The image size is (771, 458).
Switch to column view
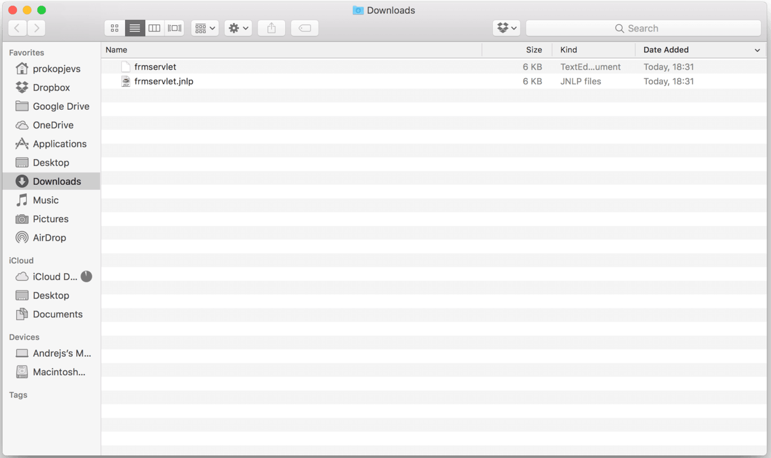[154, 28]
